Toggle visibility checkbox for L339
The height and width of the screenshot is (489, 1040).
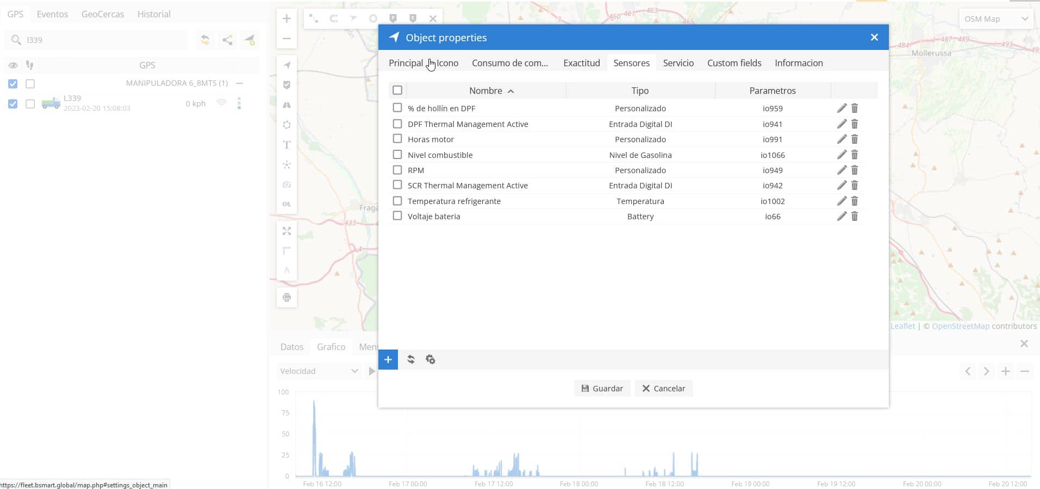(x=13, y=104)
